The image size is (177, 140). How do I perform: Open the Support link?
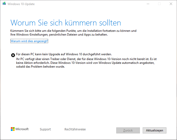[45, 129]
